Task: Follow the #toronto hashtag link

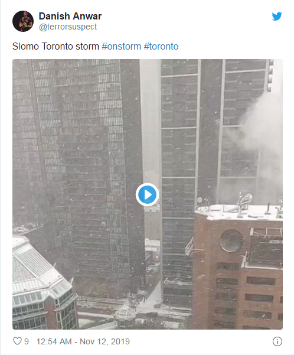Action: click(x=161, y=47)
